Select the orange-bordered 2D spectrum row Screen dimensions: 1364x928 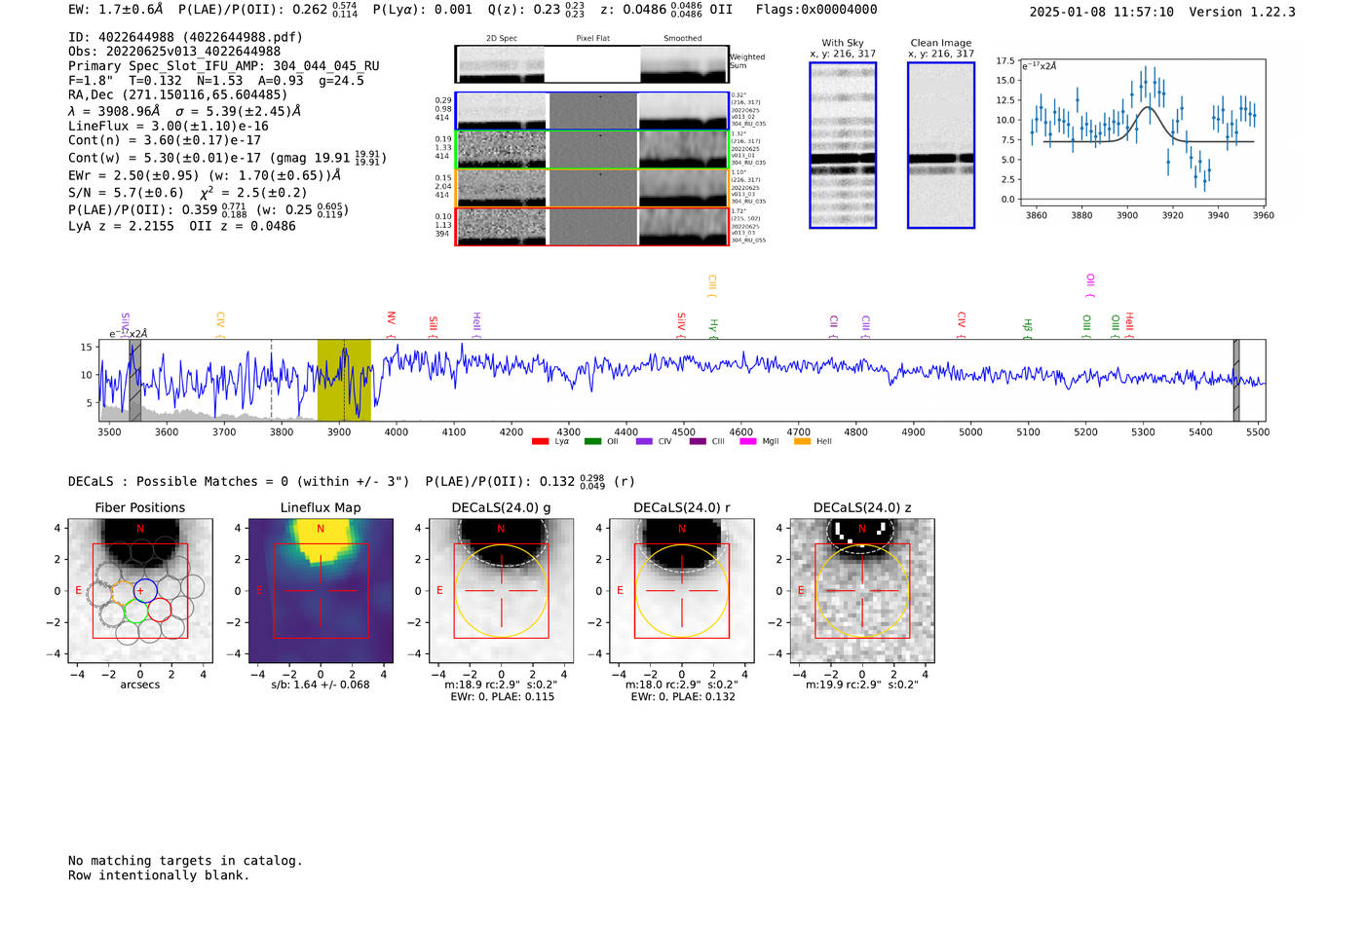point(592,188)
